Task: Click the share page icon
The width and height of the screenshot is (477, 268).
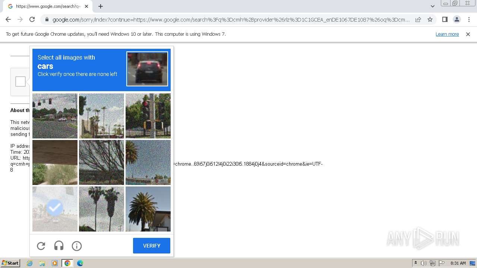Action: tap(418, 19)
